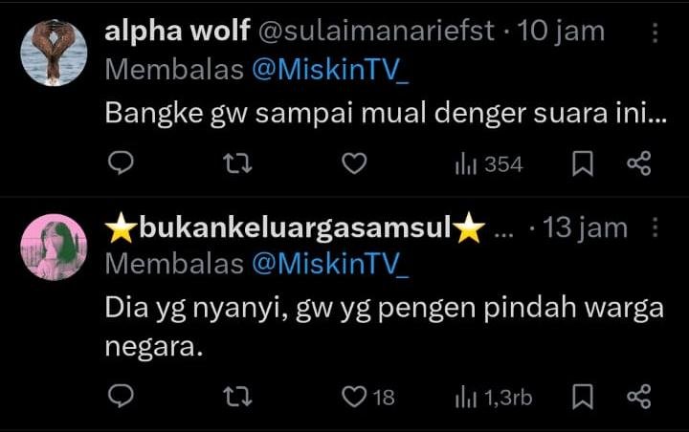Bookmark bukankeluargasamsul's tweet
This screenshot has width=689, height=432.
tap(582, 396)
